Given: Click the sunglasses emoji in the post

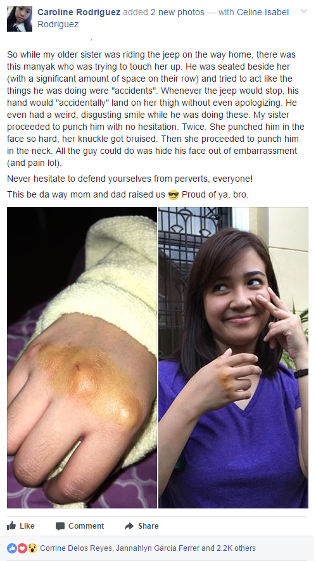Looking at the screenshot, I should 174,196.
